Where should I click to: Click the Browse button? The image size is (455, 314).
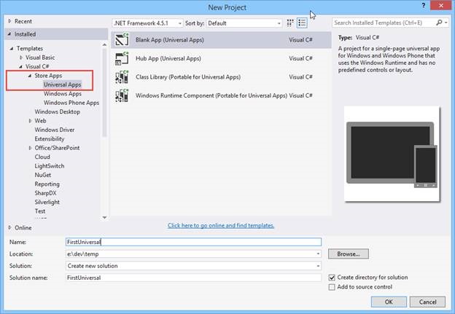pyautogui.click(x=349, y=254)
